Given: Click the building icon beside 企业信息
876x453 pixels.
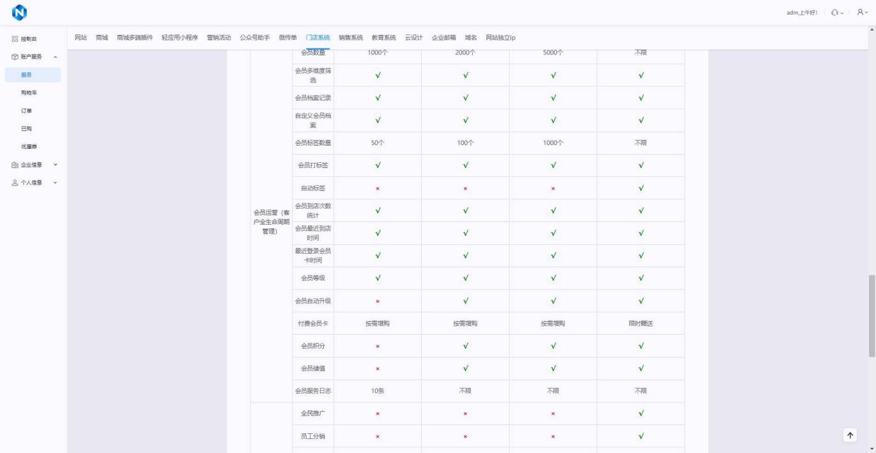Looking at the screenshot, I should 15,165.
